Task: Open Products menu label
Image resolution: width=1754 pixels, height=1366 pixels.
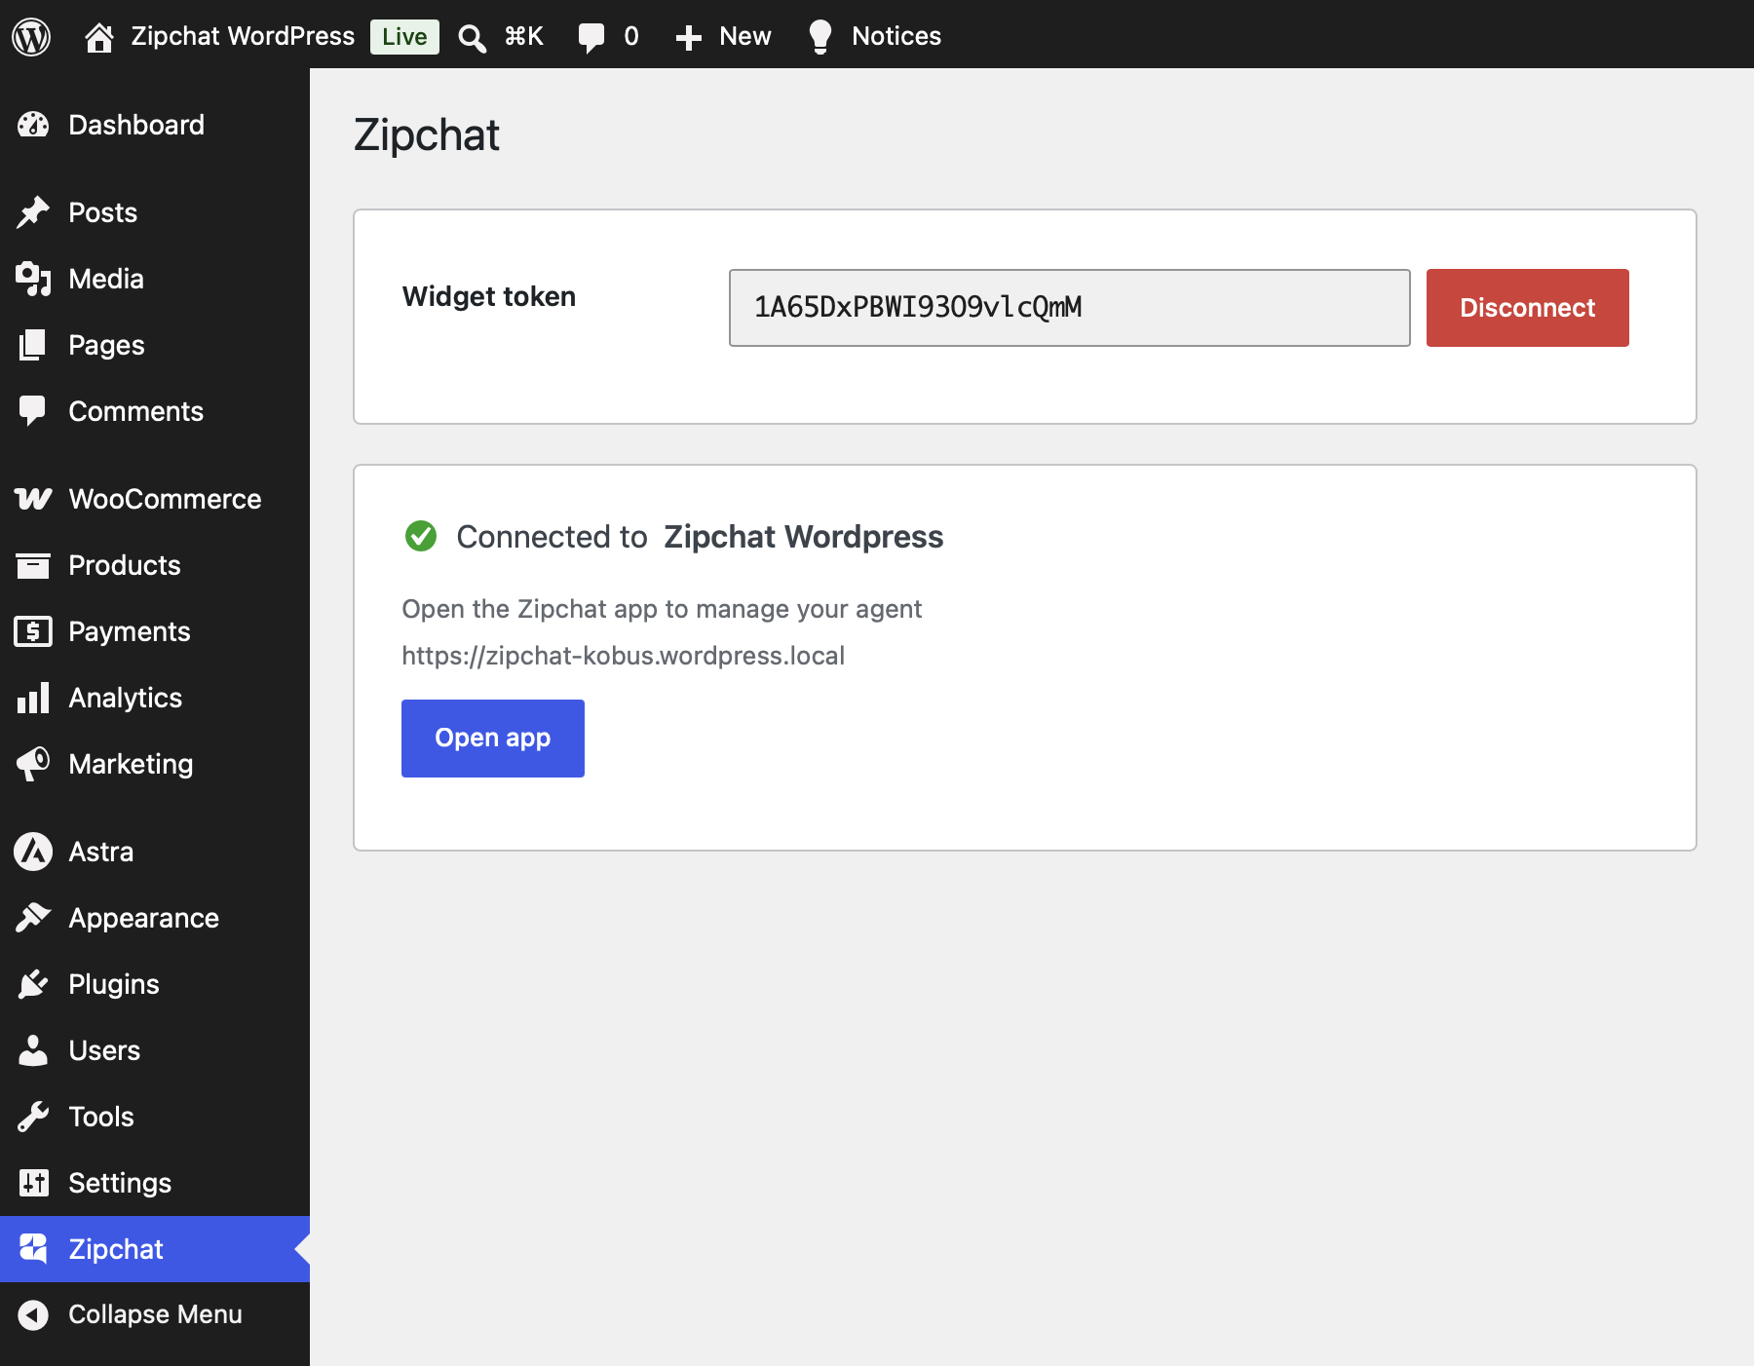Action: tap(125, 565)
